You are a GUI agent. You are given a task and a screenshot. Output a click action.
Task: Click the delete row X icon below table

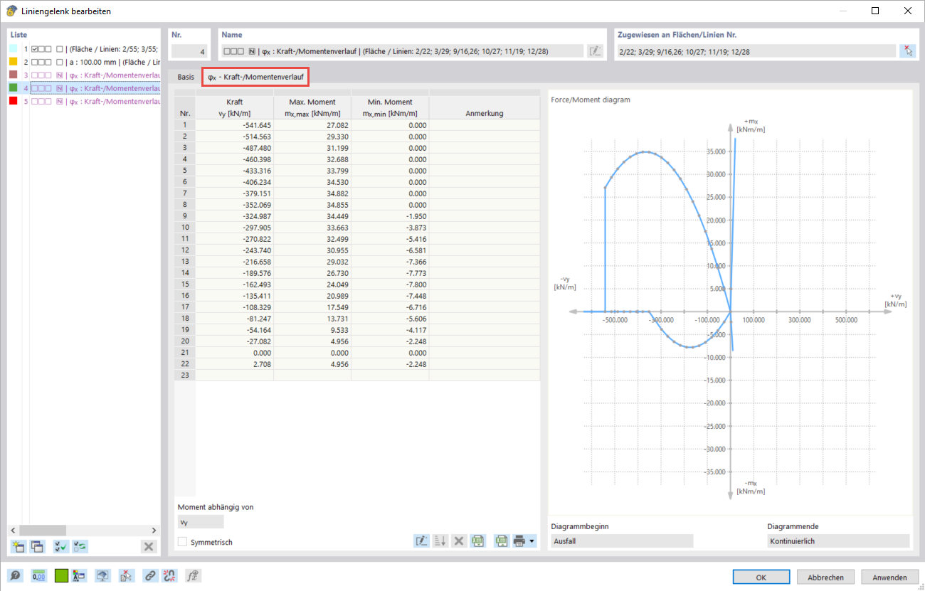(460, 541)
